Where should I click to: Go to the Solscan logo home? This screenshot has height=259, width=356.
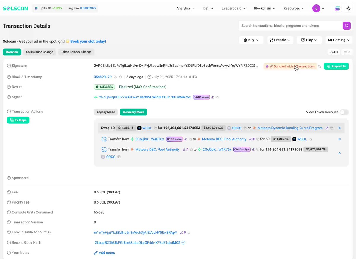pos(15,8)
